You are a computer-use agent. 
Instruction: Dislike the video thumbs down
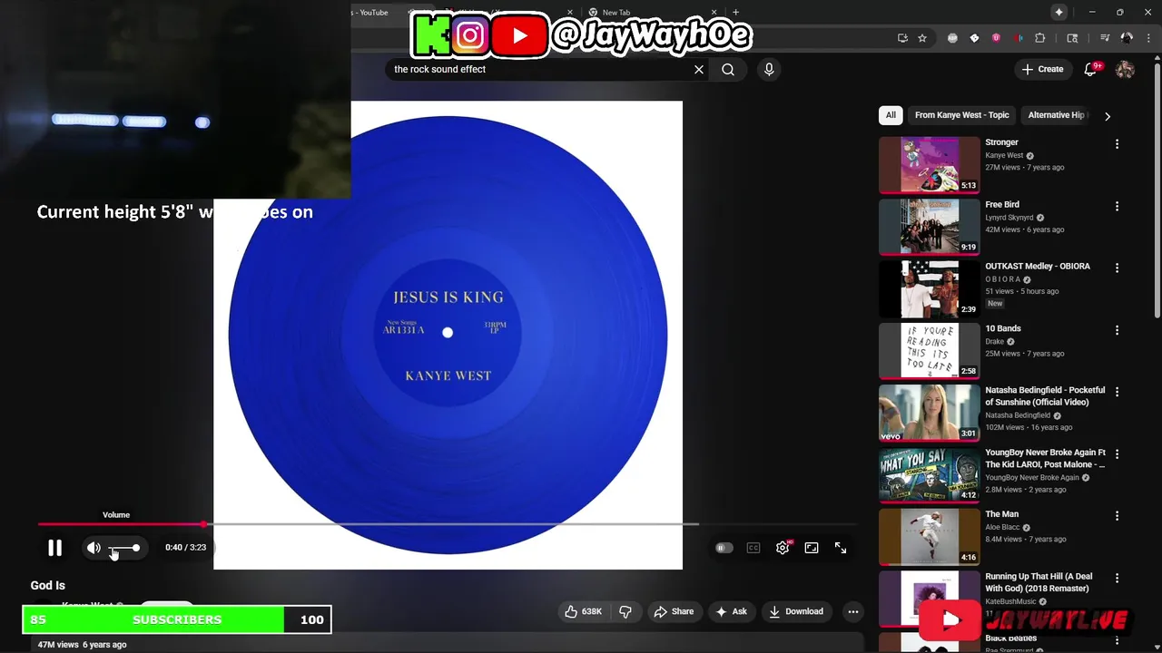[x=625, y=611]
